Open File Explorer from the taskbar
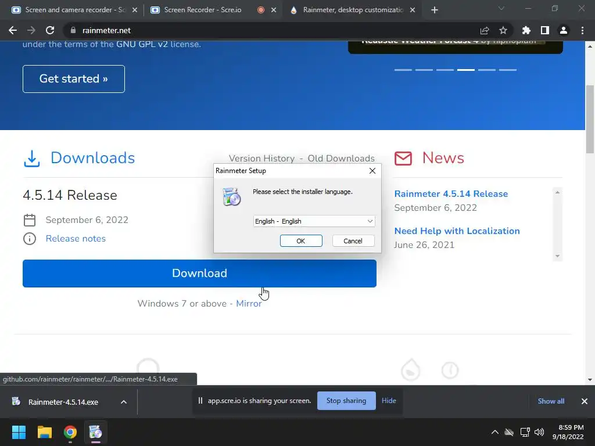595x446 pixels. pos(44,432)
